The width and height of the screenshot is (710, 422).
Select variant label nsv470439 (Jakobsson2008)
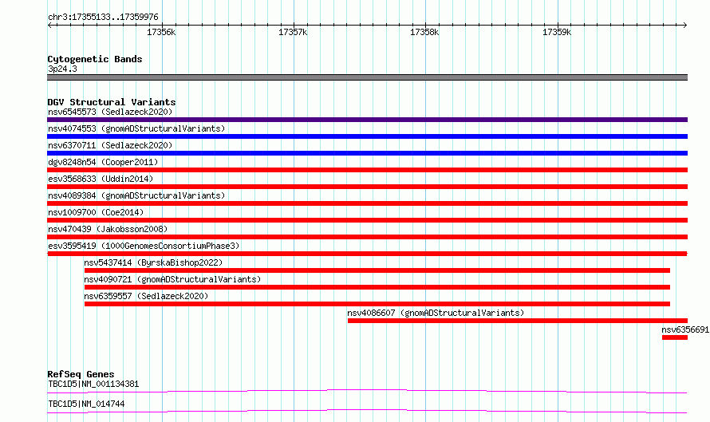tap(108, 229)
